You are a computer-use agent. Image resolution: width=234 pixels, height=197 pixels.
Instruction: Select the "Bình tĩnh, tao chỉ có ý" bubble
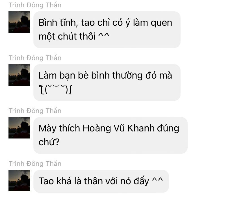tap(107, 30)
